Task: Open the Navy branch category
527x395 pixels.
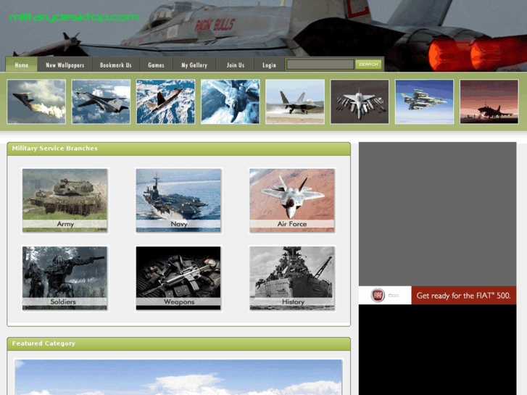Action: (178, 200)
